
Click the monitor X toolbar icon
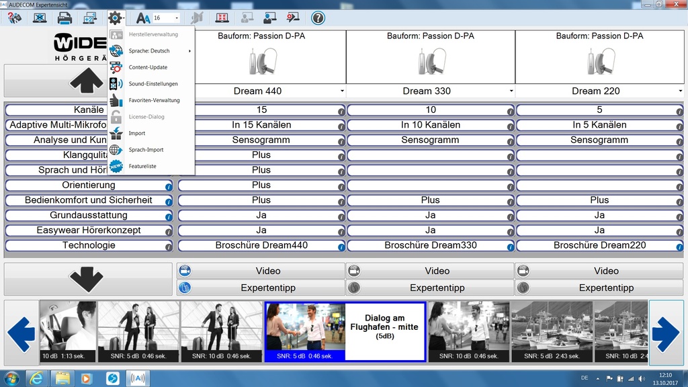coord(40,18)
